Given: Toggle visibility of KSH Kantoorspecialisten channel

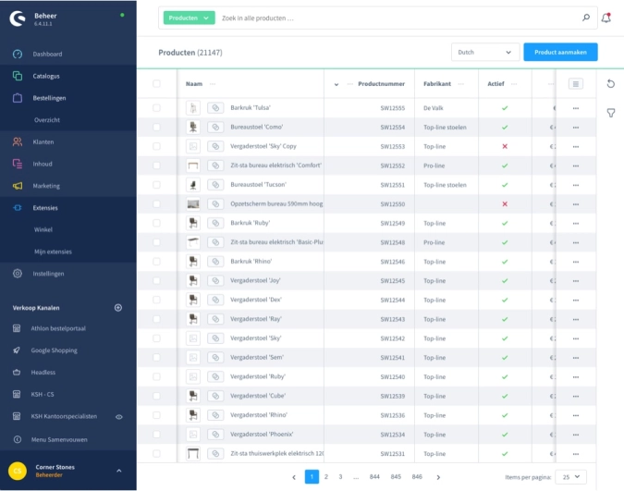Looking at the screenshot, I should pyautogui.click(x=118, y=417).
